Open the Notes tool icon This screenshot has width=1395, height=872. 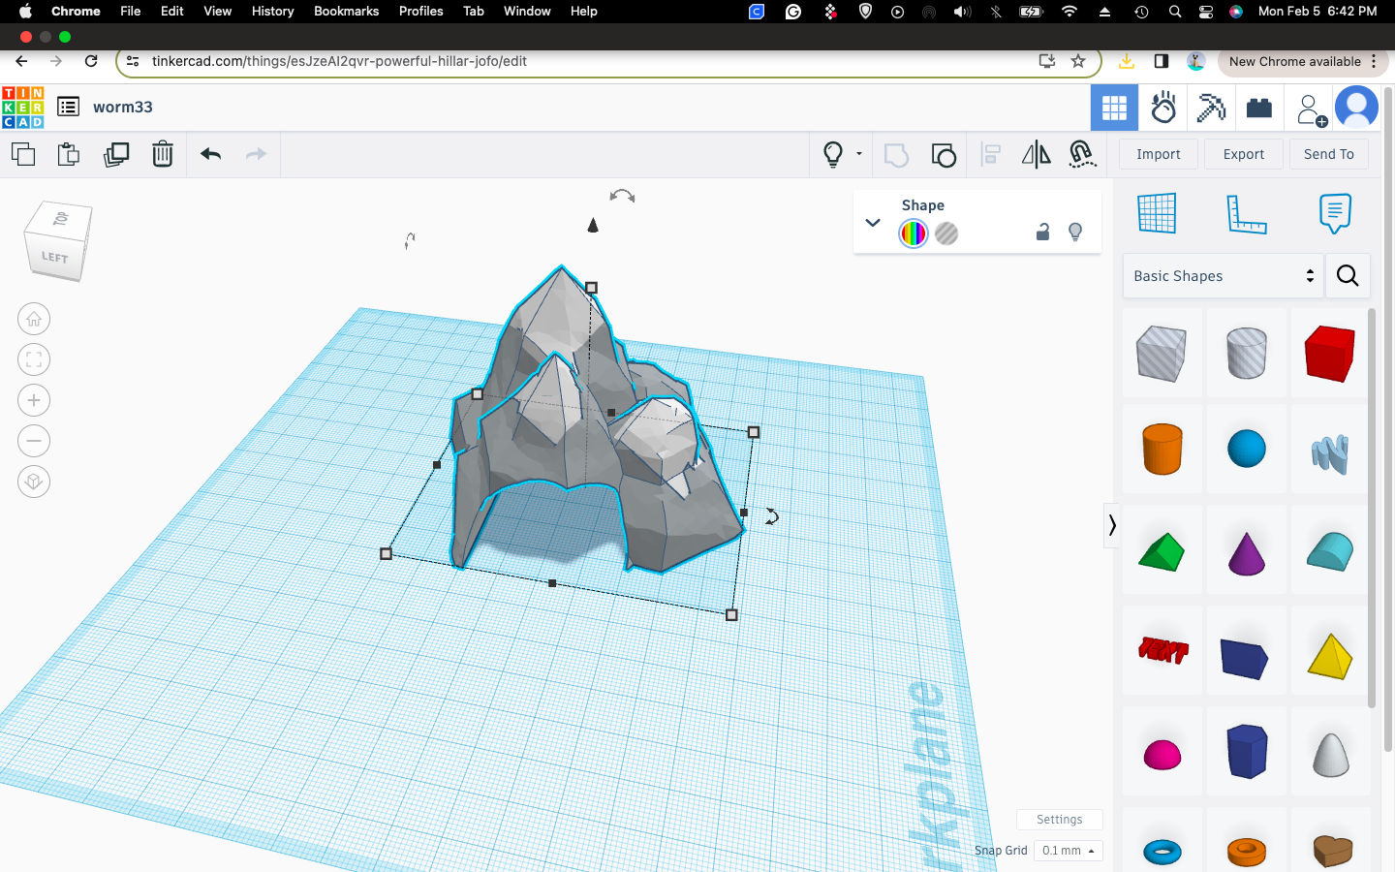1334,213
